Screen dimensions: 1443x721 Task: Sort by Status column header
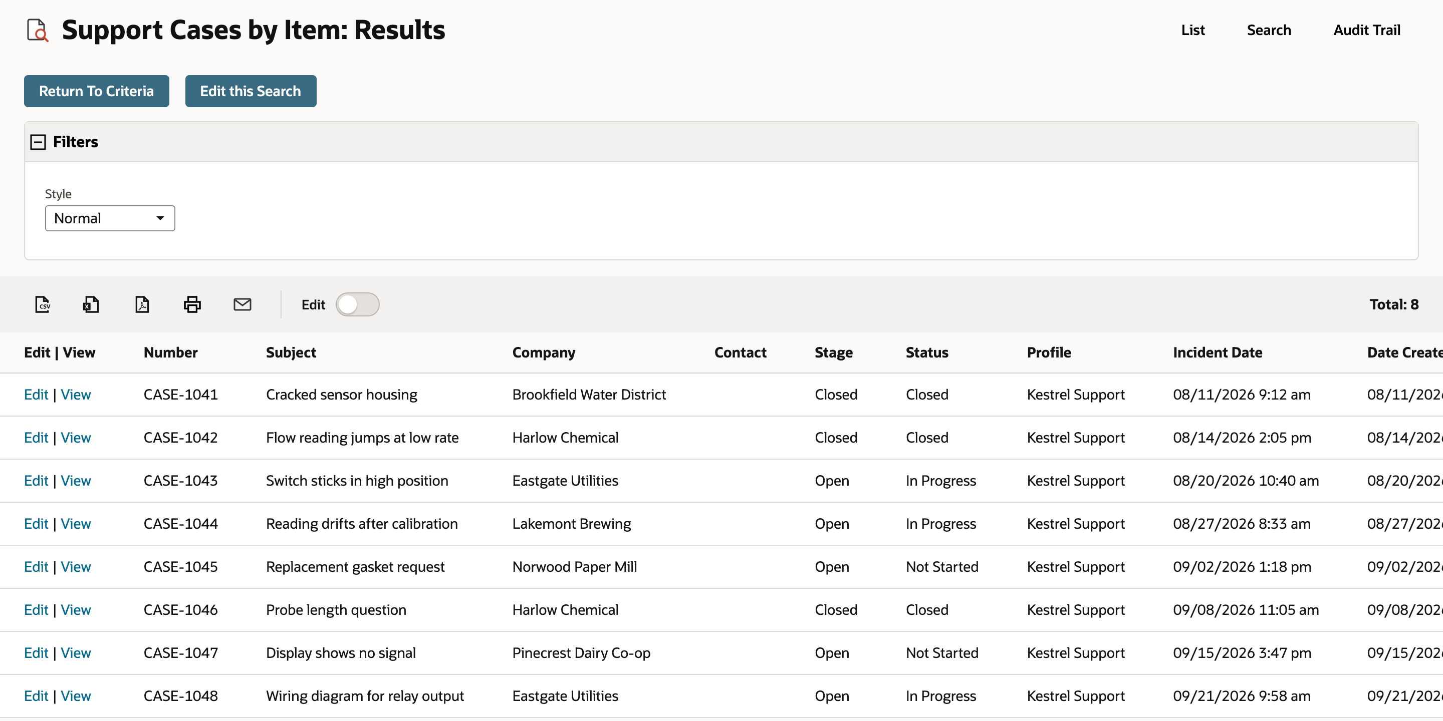pos(926,352)
